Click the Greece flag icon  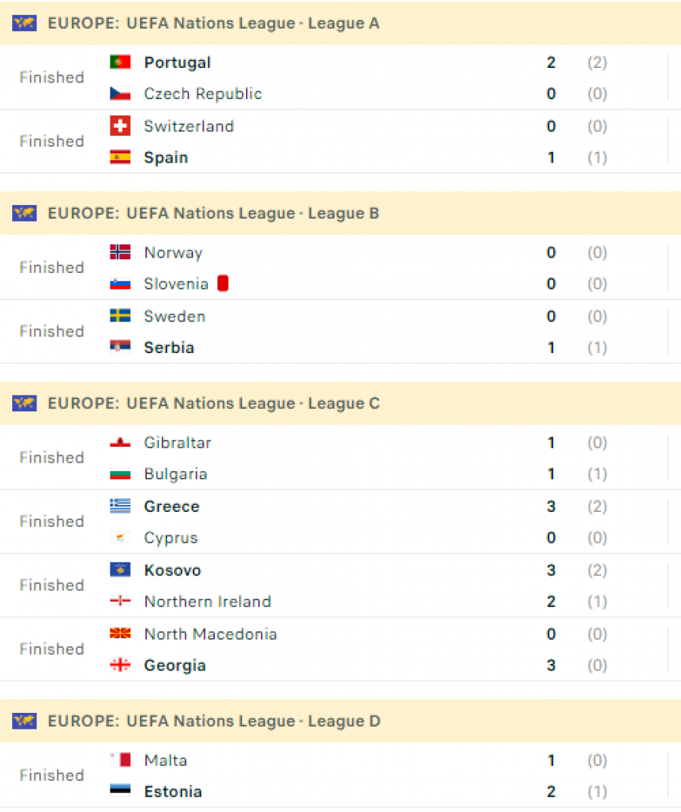pos(120,506)
